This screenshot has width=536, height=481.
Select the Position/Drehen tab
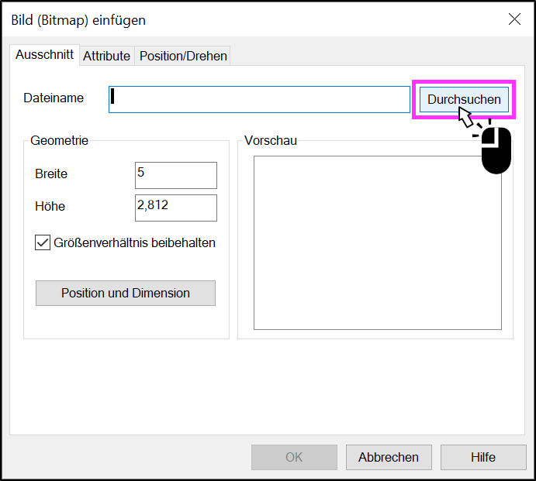[x=183, y=56]
